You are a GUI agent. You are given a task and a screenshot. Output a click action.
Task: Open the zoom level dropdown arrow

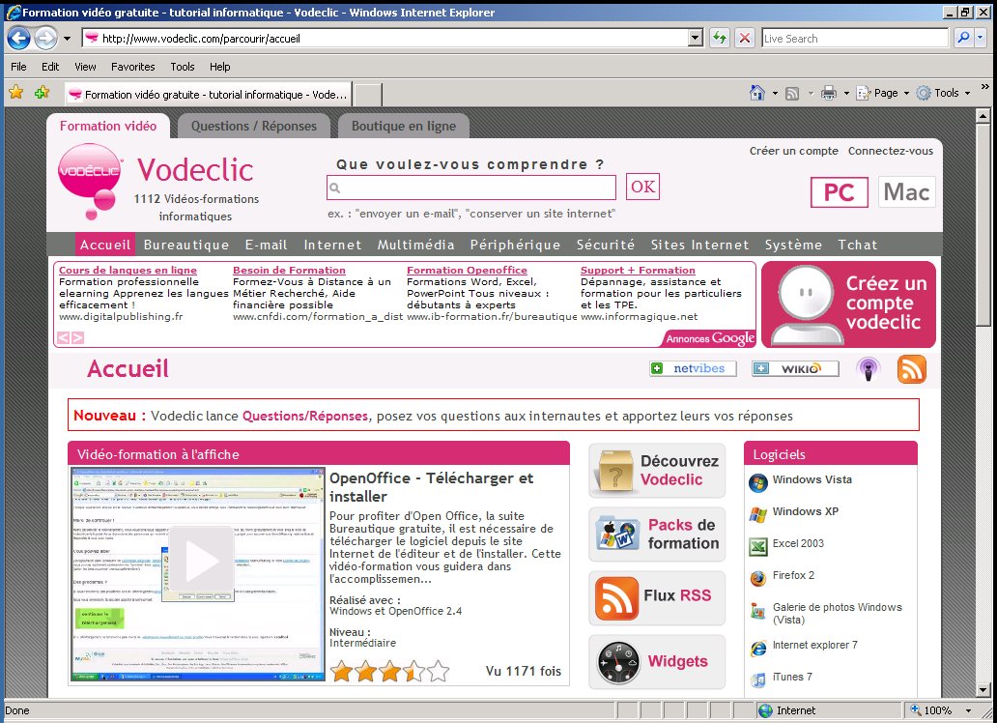tap(968, 710)
